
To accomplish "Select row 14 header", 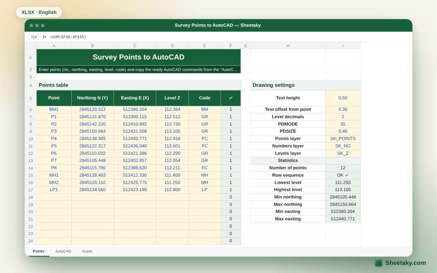I will (x=31, y=168).
